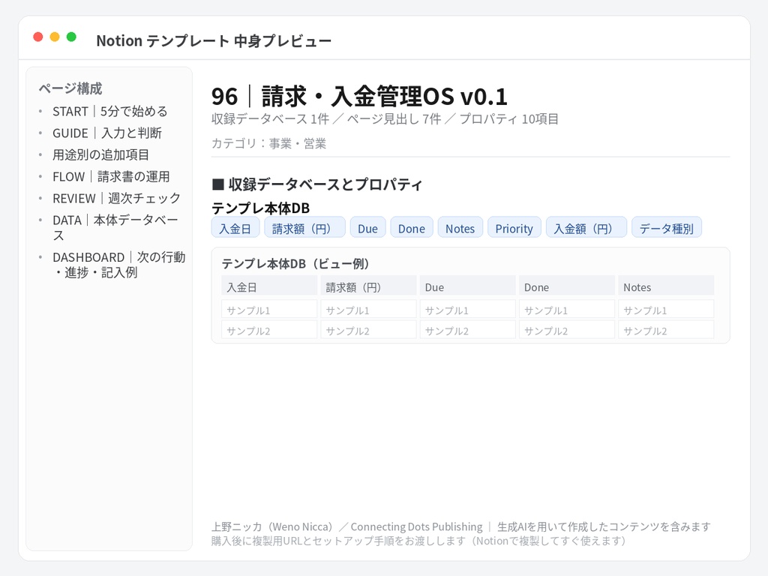Open REVIEW｜週次チェック in the sidebar
Screen dimensions: 768x576
pos(116,198)
